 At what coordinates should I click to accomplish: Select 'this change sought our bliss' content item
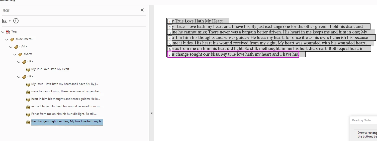pyautogui.click(x=67, y=122)
